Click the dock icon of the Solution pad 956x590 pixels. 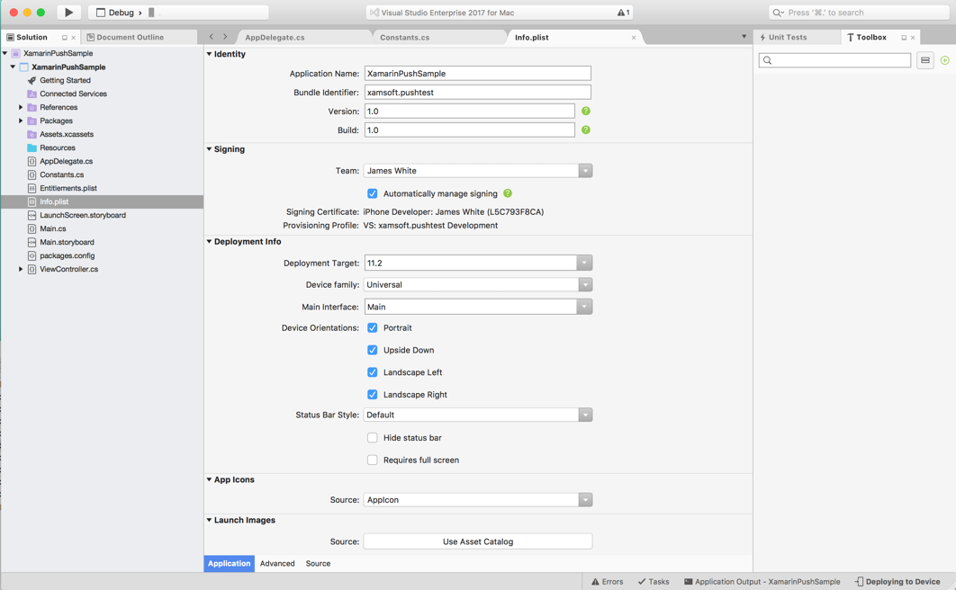[65, 38]
